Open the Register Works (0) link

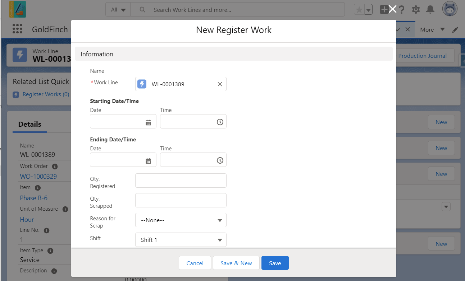coord(46,94)
